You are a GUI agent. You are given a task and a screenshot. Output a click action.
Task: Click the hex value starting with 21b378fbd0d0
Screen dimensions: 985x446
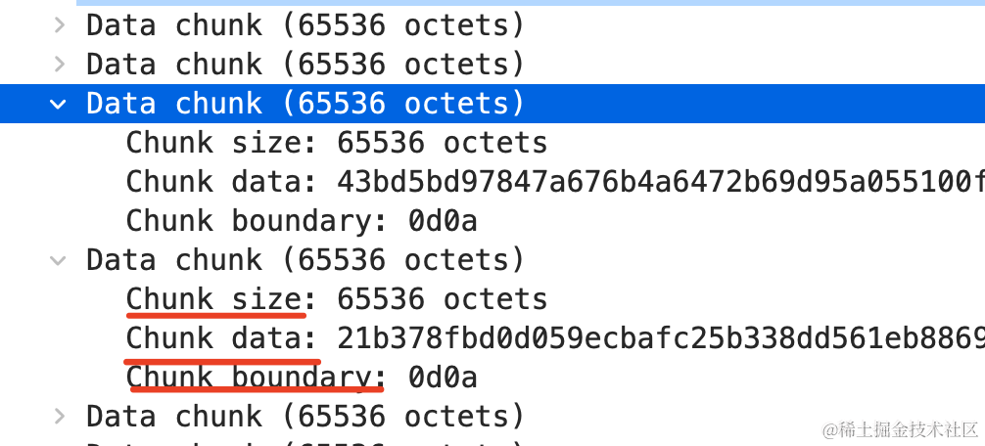tap(661, 337)
